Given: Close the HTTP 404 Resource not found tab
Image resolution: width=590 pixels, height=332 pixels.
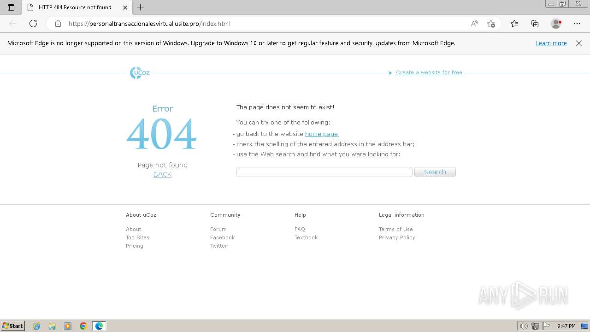Looking at the screenshot, I should [x=125, y=7].
